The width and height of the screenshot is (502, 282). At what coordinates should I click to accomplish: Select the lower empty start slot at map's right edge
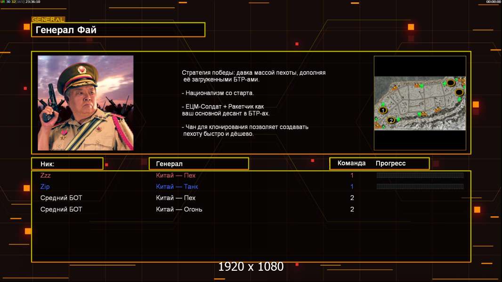pyautogui.click(x=459, y=93)
